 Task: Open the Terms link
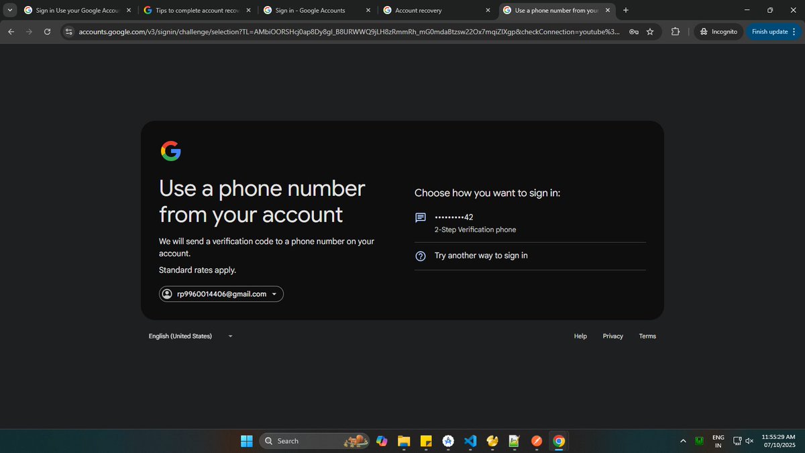pyautogui.click(x=647, y=336)
